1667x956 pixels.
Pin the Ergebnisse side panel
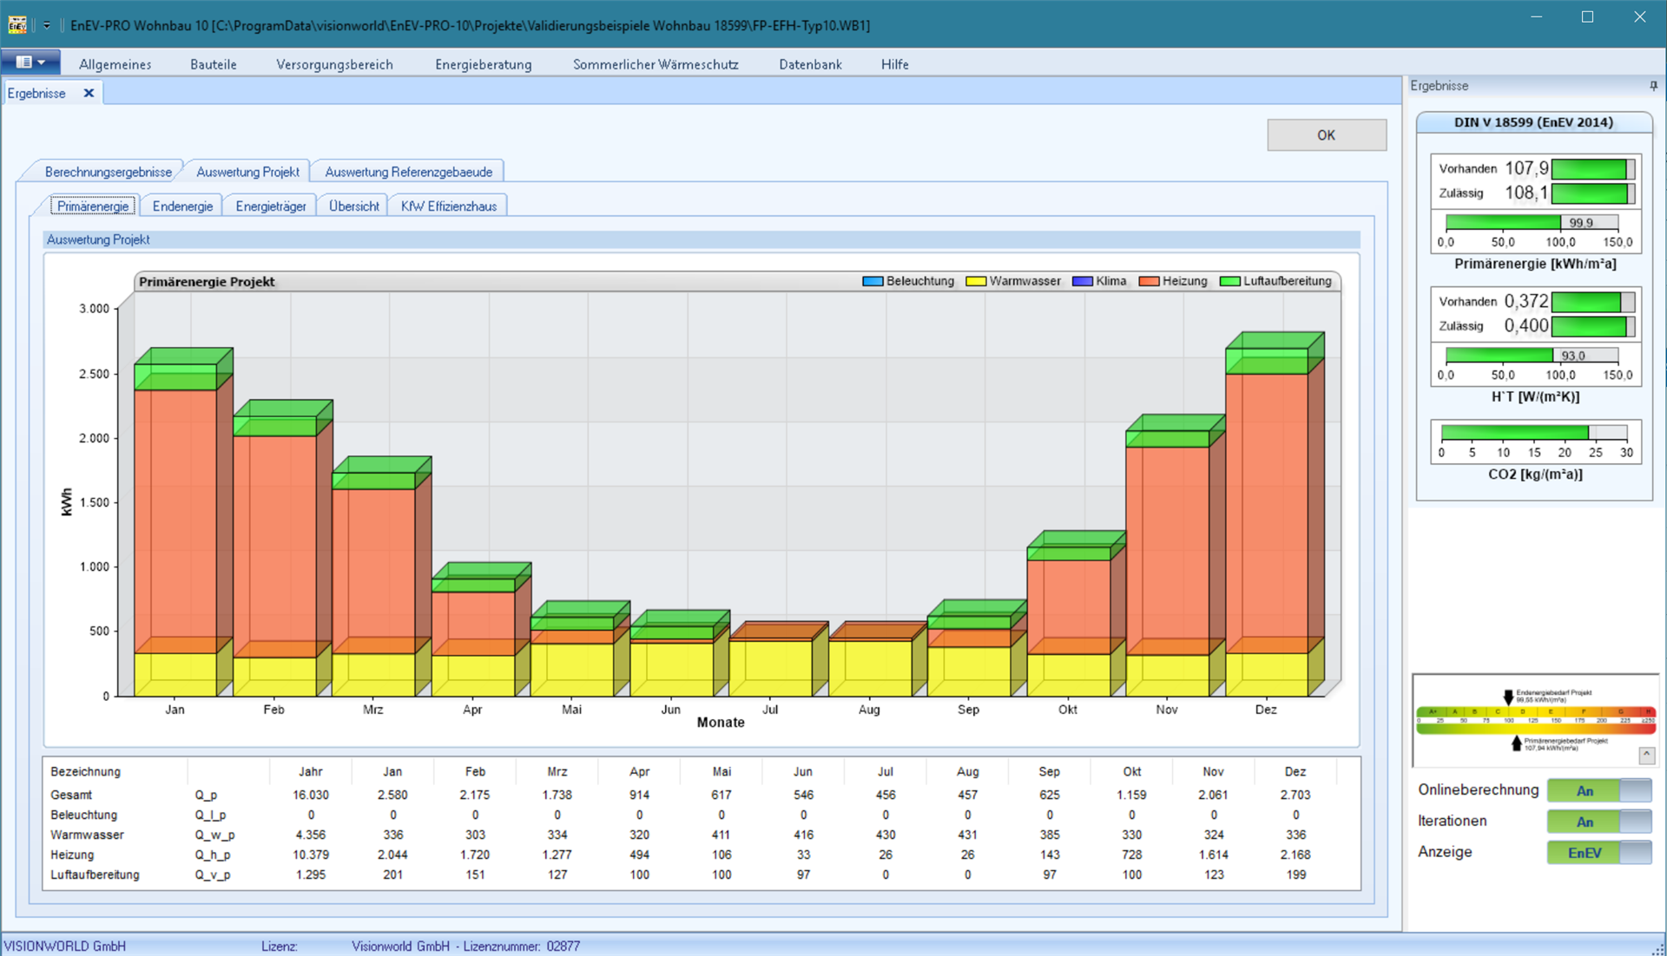[x=1653, y=86]
